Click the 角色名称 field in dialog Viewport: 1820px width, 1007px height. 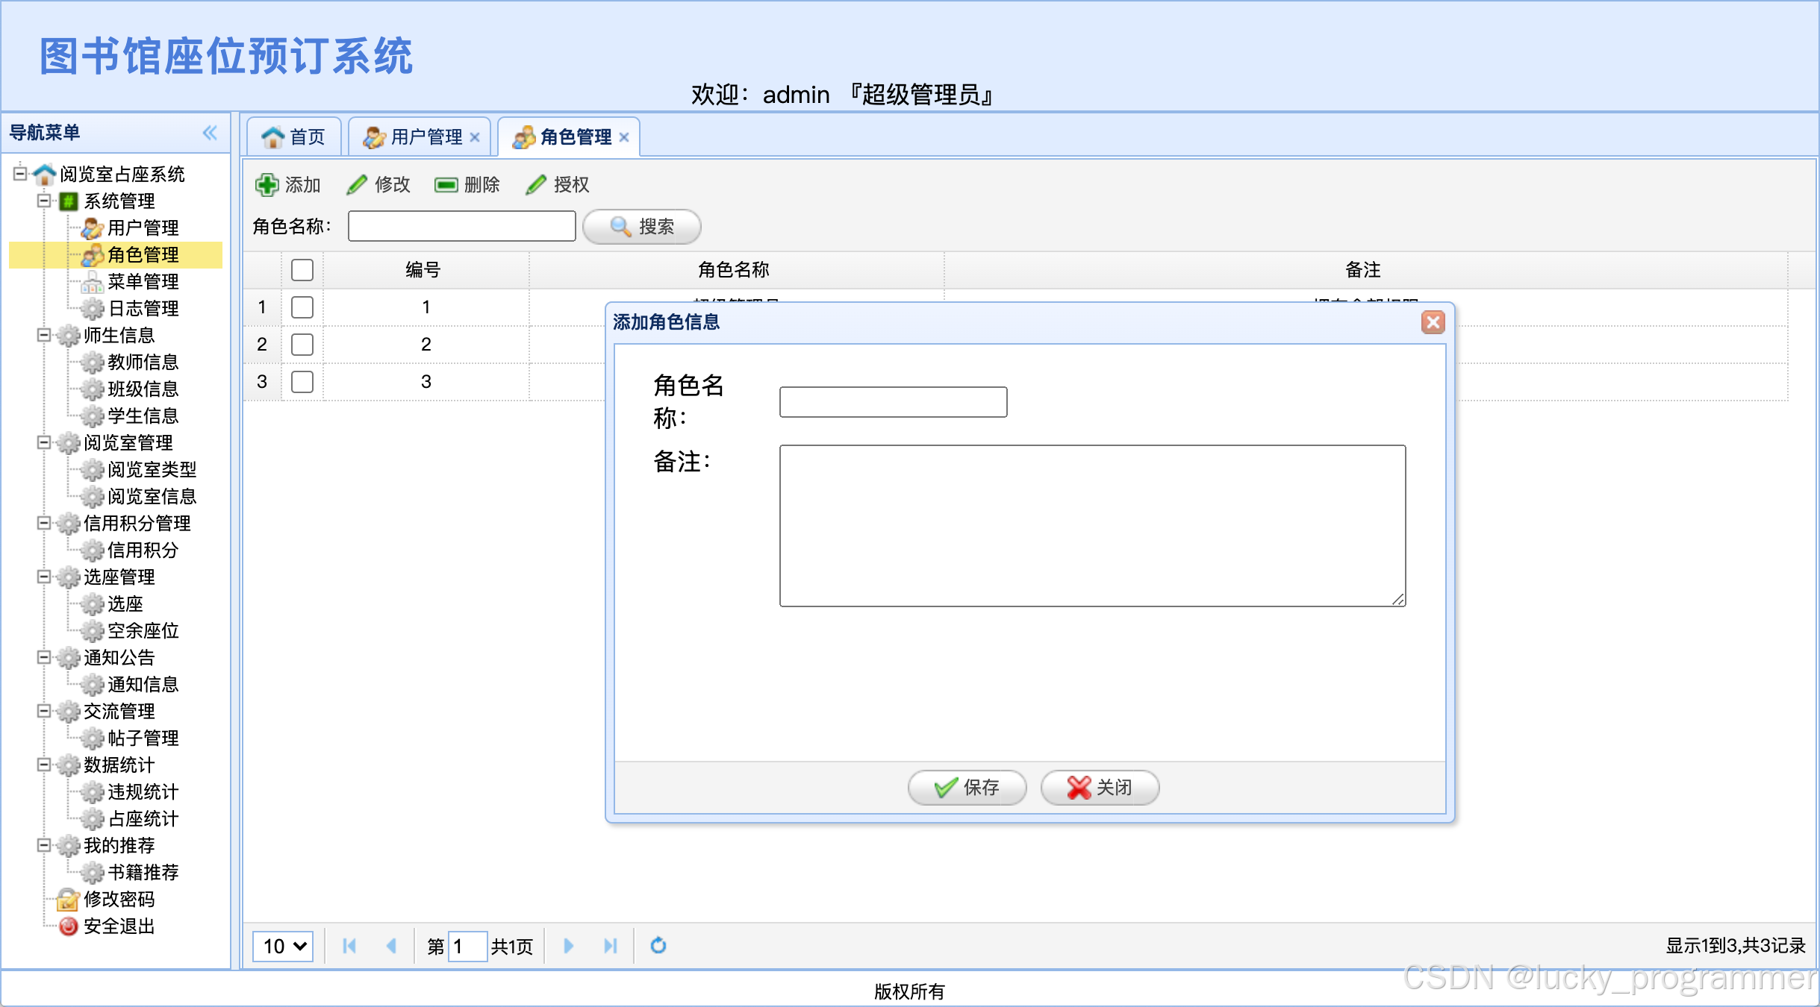click(893, 402)
